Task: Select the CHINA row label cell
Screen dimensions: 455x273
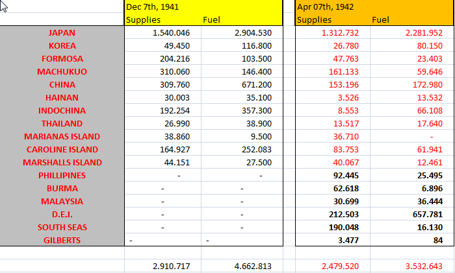Action: tap(62, 84)
